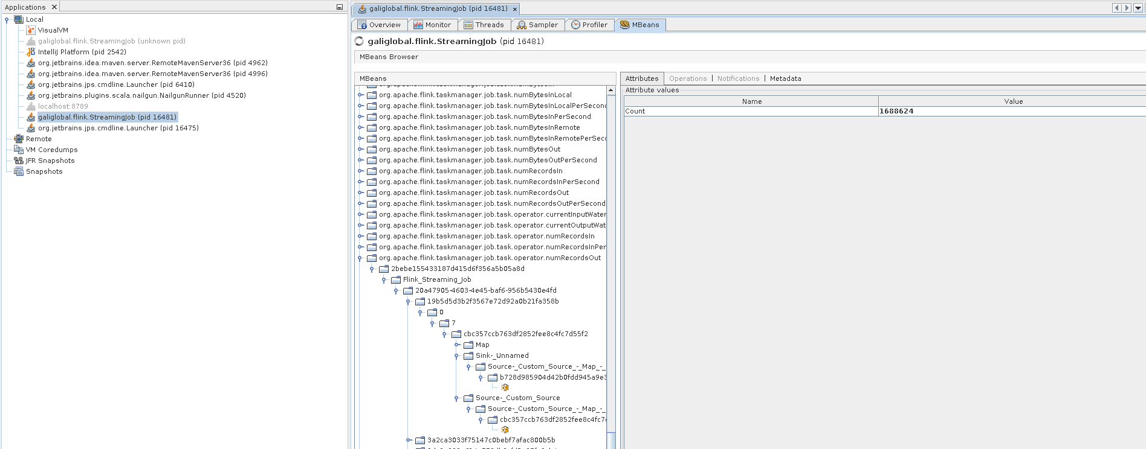The image size is (1146, 449).
Task: Open the Metadata tab
Action: pyautogui.click(x=785, y=78)
